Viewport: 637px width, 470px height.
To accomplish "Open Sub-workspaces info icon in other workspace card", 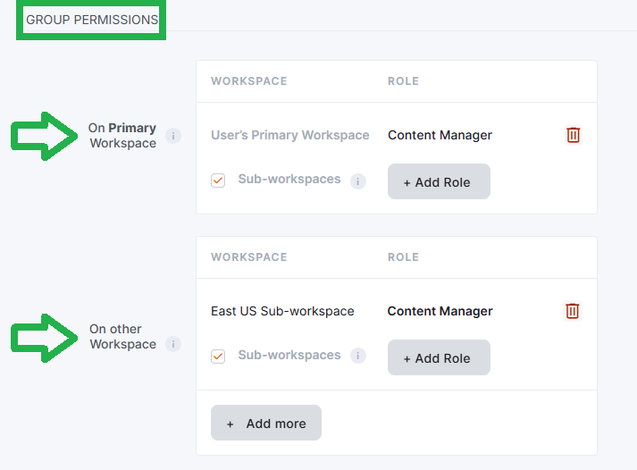I will coord(358,356).
